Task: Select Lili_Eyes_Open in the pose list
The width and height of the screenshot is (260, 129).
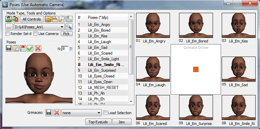Action: click(x=102, y=82)
